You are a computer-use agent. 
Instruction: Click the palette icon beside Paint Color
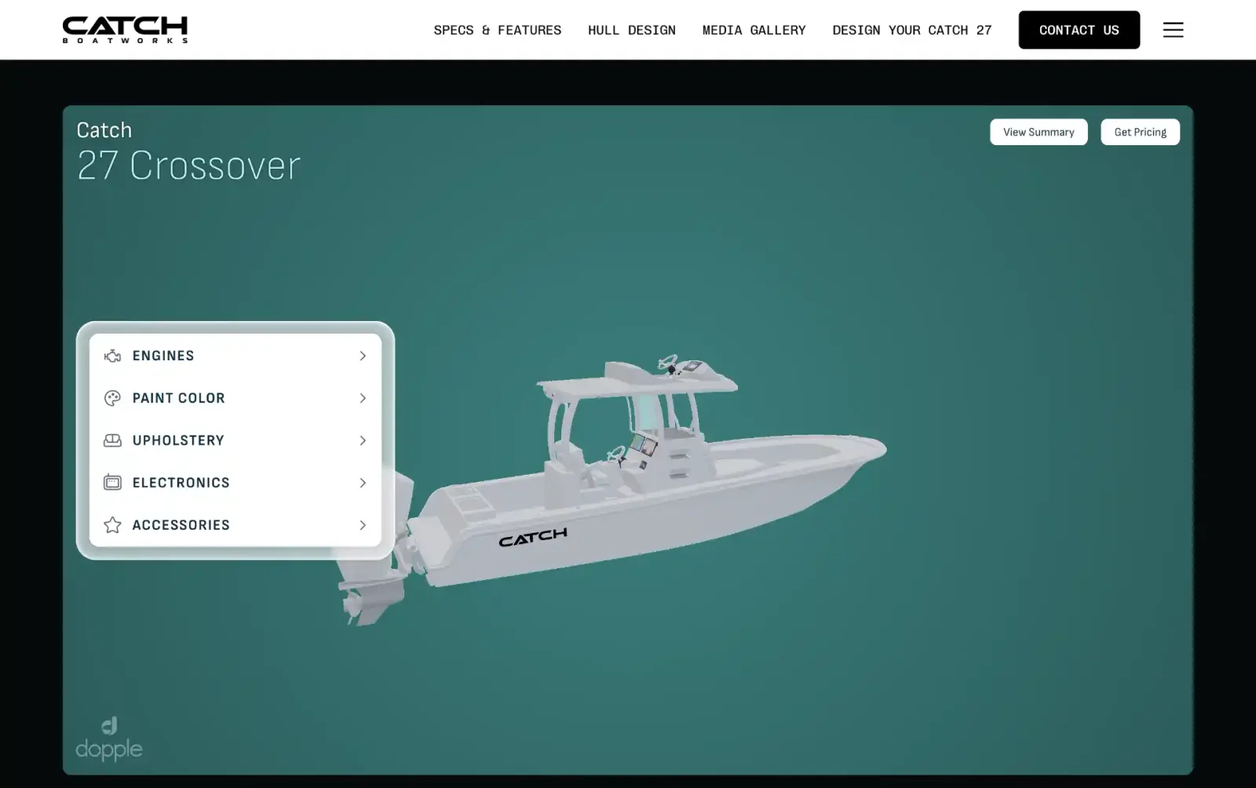(112, 398)
